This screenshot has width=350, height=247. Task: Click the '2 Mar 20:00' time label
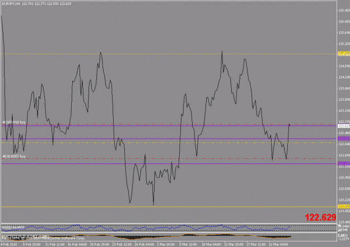(166, 244)
